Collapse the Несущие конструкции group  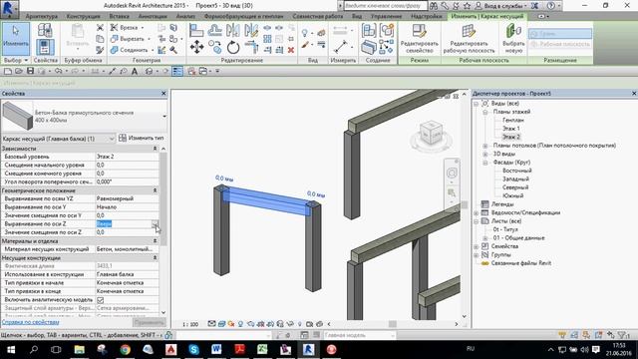(x=155, y=258)
